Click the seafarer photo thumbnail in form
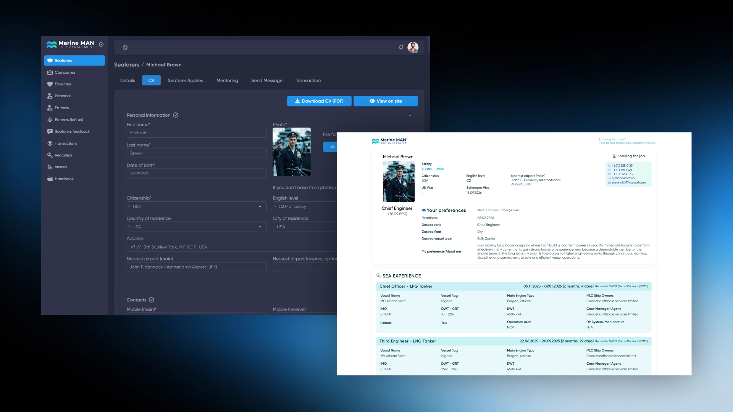Viewport: 733px width, 412px height. [292, 152]
